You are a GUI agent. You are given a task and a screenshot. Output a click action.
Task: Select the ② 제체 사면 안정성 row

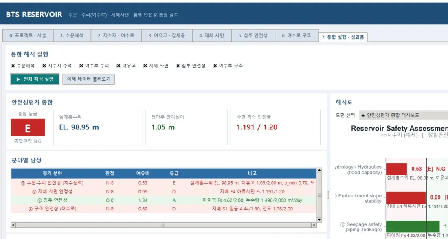tap(164, 192)
